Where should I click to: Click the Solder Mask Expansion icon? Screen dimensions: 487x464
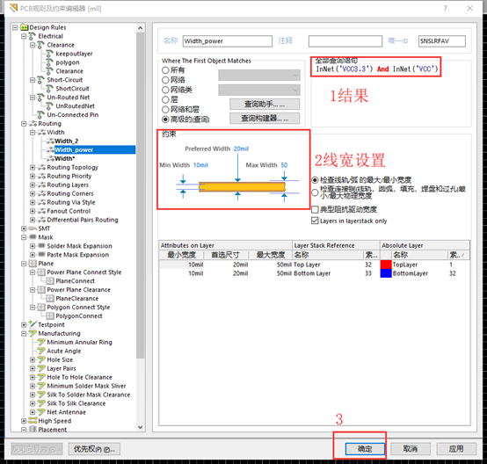point(41,246)
